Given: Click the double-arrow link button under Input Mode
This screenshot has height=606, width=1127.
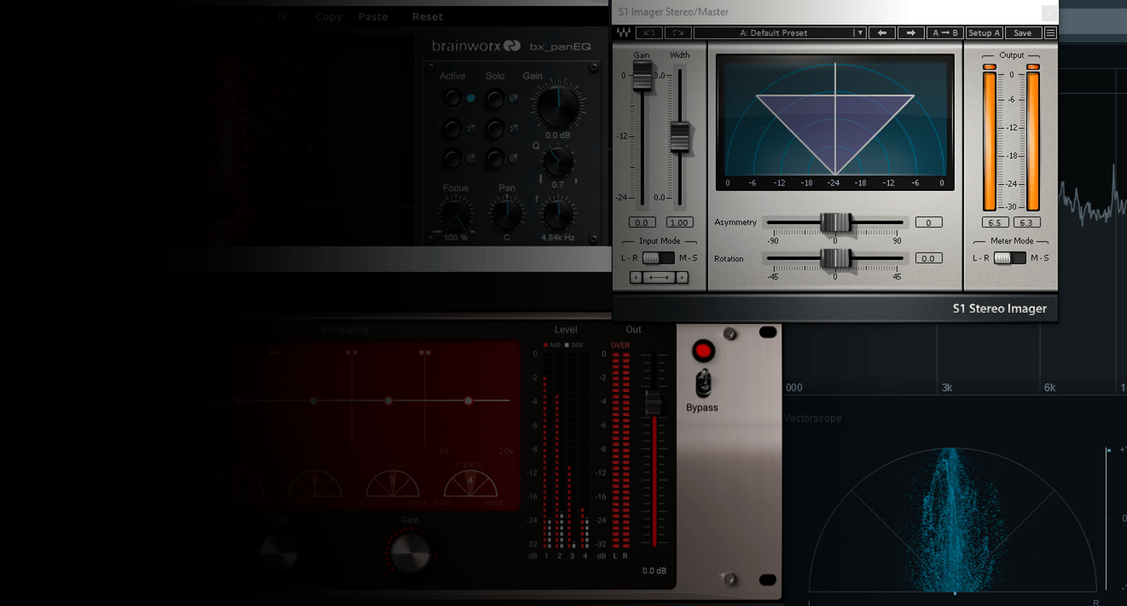Looking at the screenshot, I should click(x=659, y=277).
